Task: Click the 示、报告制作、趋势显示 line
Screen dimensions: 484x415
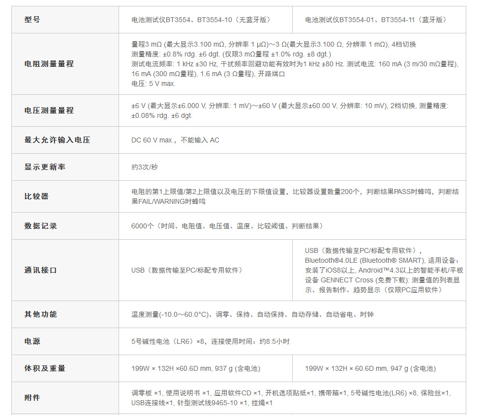Action: pos(375,290)
